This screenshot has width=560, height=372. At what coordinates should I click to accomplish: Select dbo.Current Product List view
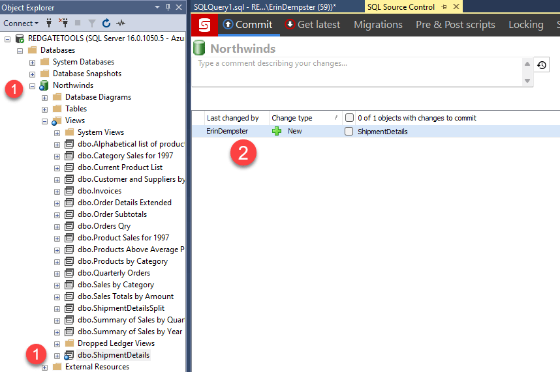click(x=120, y=167)
